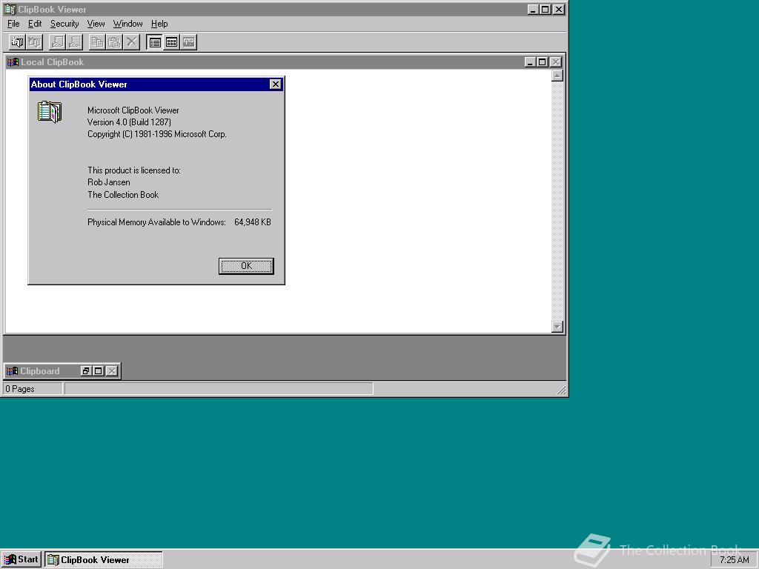Close the Local ClipBook child window
The width and height of the screenshot is (759, 569).
(x=556, y=62)
